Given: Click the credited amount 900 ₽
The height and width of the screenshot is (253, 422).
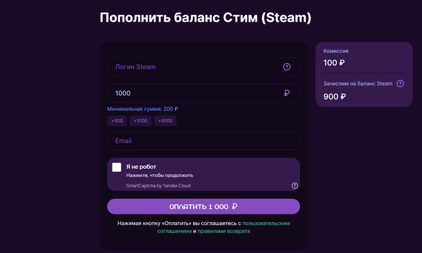Looking at the screenshot, I should [334, 96].
